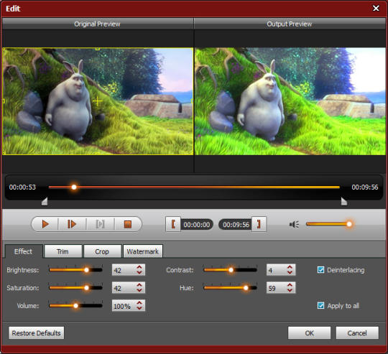Click the Brightness slider
388x354 pixels.
click(75, 270)
